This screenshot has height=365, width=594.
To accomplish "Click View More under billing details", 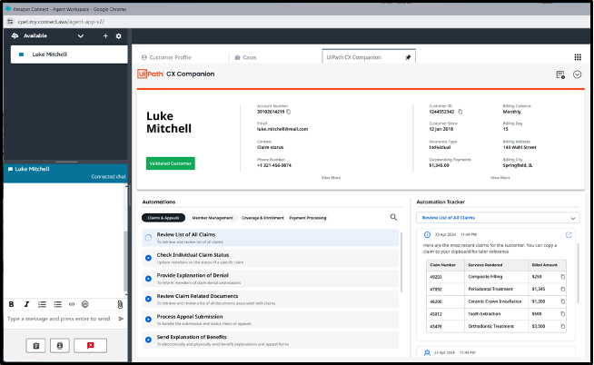I will coord(500,178).
